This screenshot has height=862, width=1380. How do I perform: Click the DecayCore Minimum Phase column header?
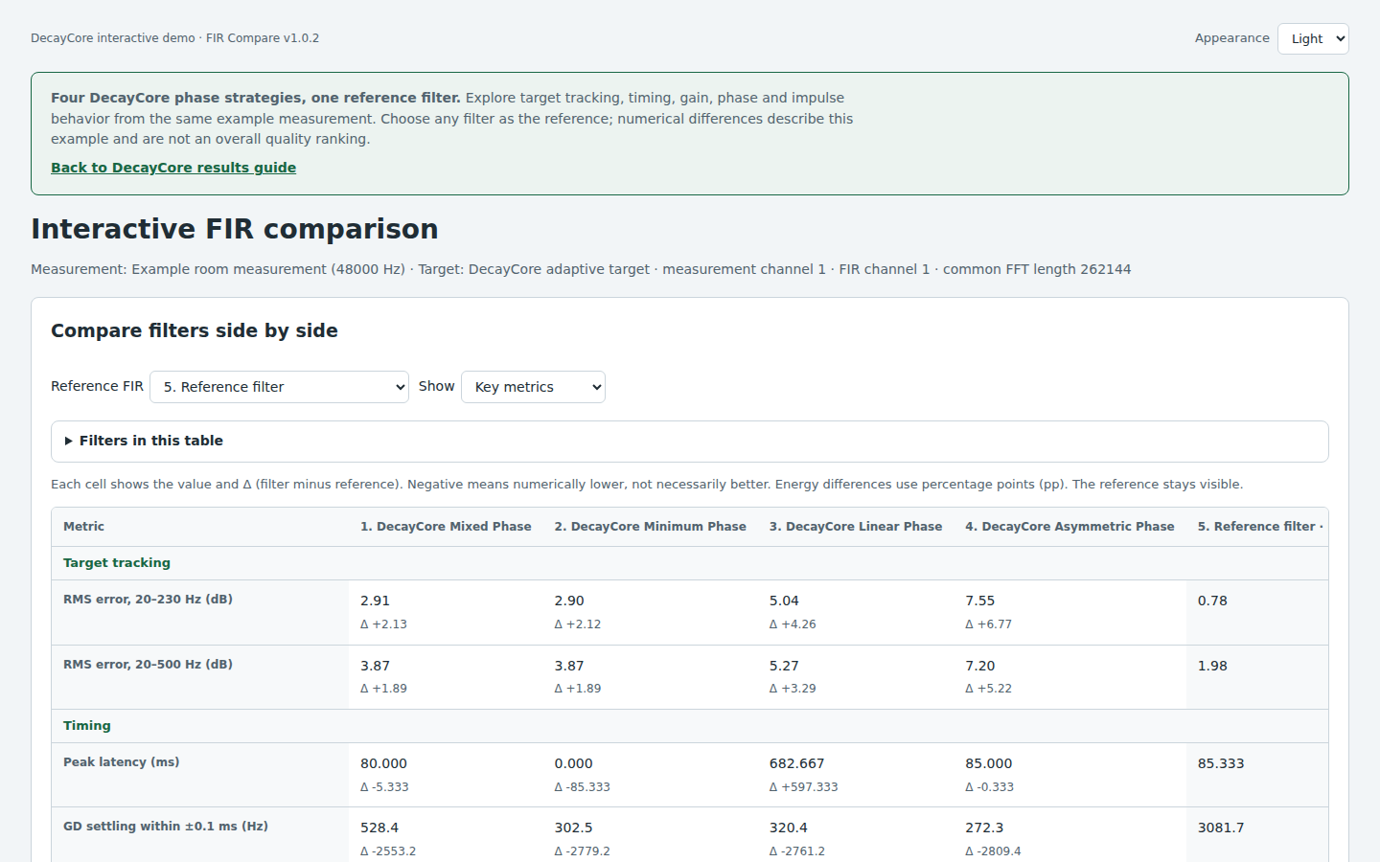tap(650, 527)
